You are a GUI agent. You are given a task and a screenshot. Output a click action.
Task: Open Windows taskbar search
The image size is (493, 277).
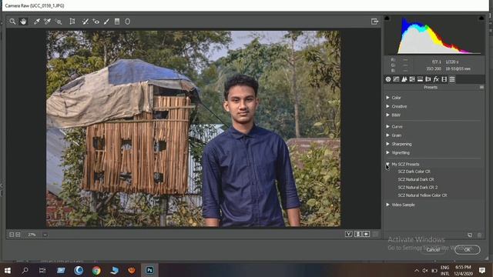(25, 270)
